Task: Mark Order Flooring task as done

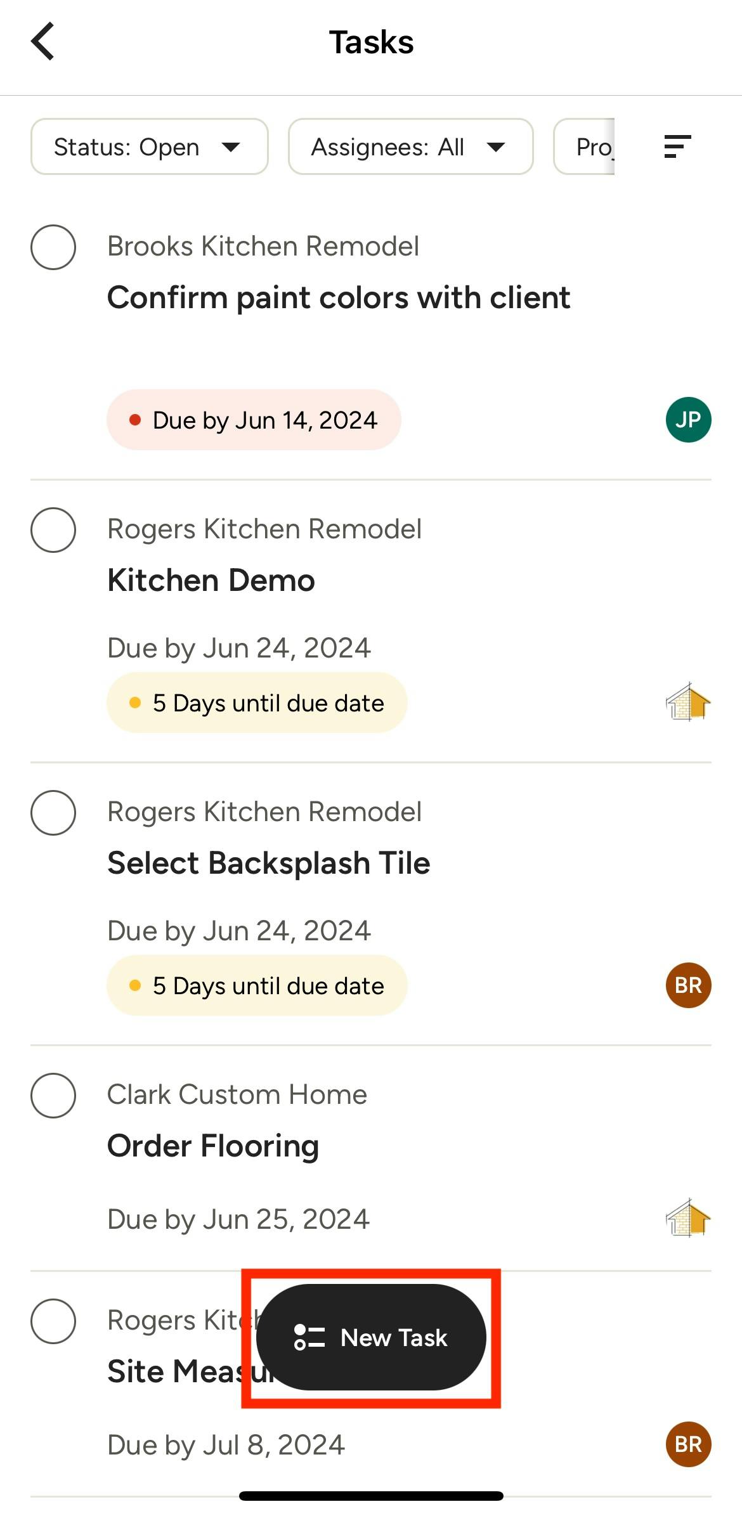Action: click(53, 1096)
